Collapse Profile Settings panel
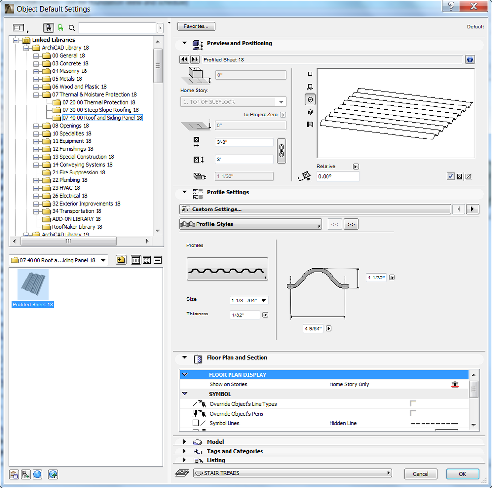 [185, 192]
